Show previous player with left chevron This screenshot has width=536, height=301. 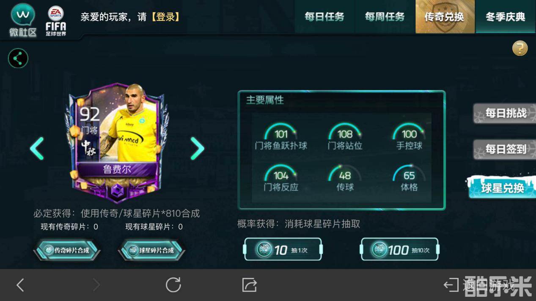coord(37,148)
